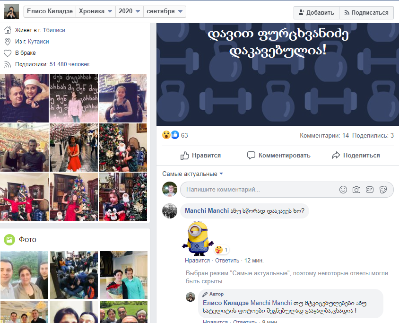Click Комментировать under the post
The image size is (399, 323).
click(278, 156)
